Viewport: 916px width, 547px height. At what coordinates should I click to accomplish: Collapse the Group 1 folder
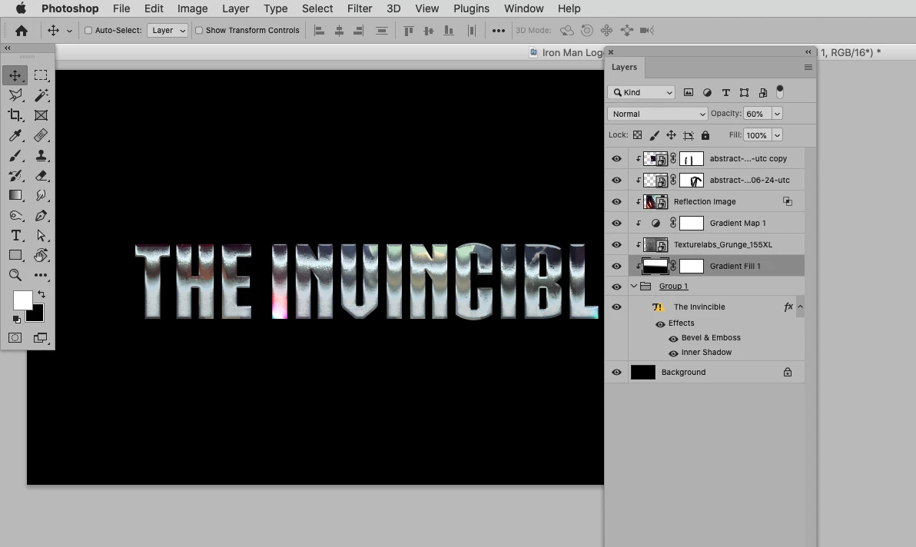click(x=634, y=286)
